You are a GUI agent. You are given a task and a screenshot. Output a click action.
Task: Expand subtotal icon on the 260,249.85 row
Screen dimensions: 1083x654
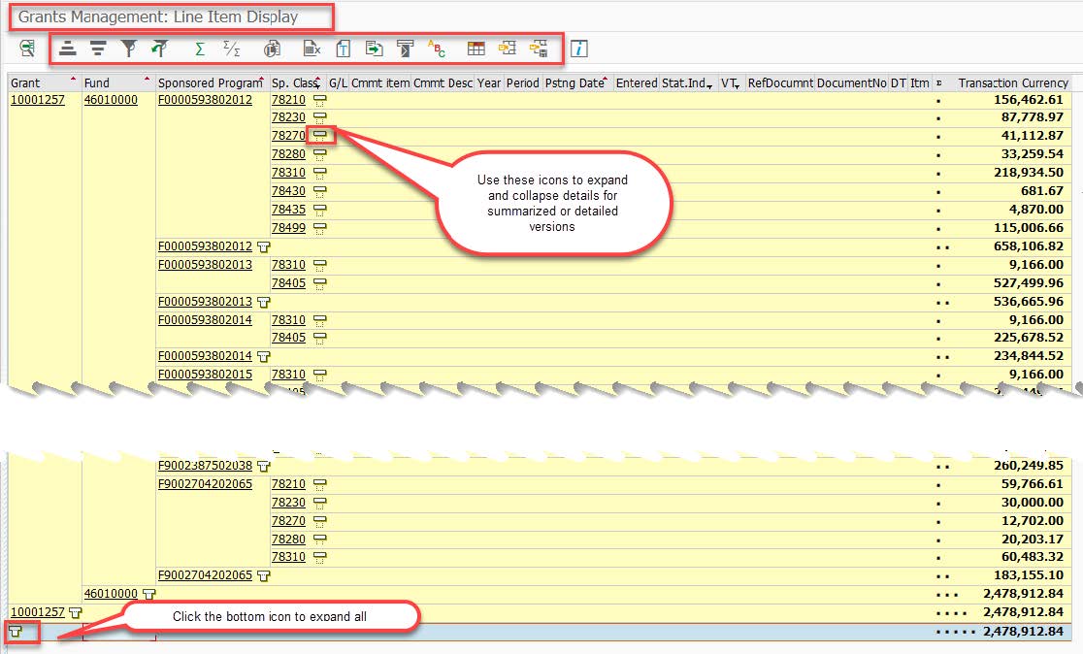(x=263, y=466)
